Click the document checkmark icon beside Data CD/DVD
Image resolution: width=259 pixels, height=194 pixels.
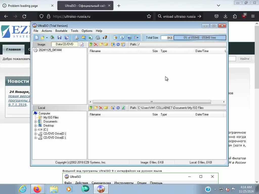(82, 44)
